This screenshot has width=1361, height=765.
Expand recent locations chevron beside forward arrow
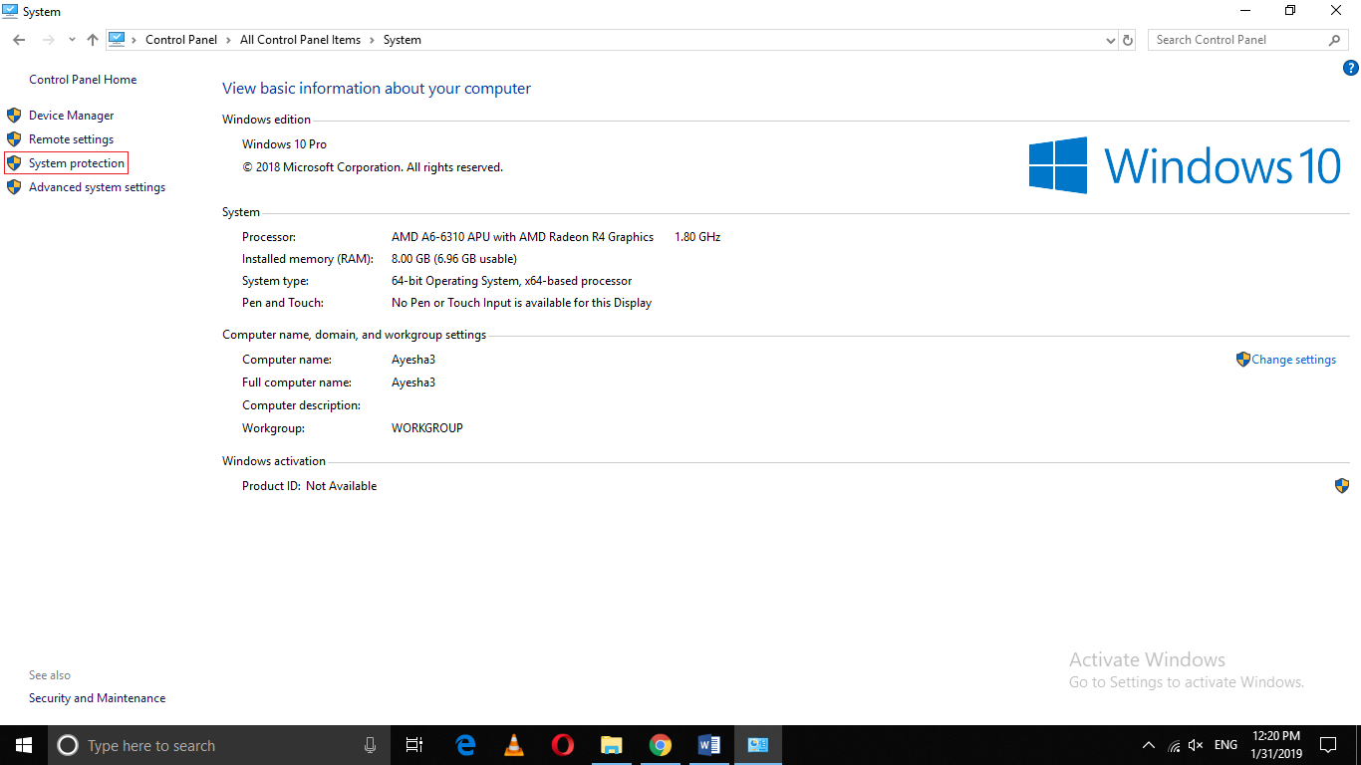[x=71, y=39]
